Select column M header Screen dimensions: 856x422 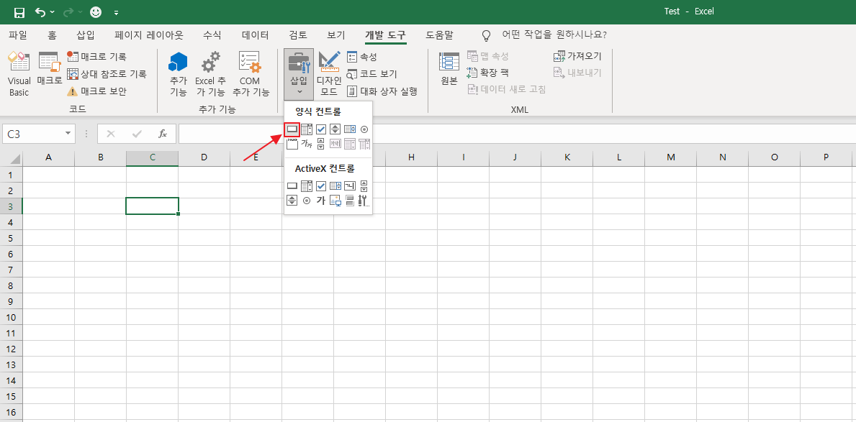tap(670, 157)
